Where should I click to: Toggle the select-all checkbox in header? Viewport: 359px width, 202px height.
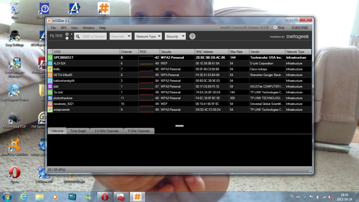[x=50, y=52]
